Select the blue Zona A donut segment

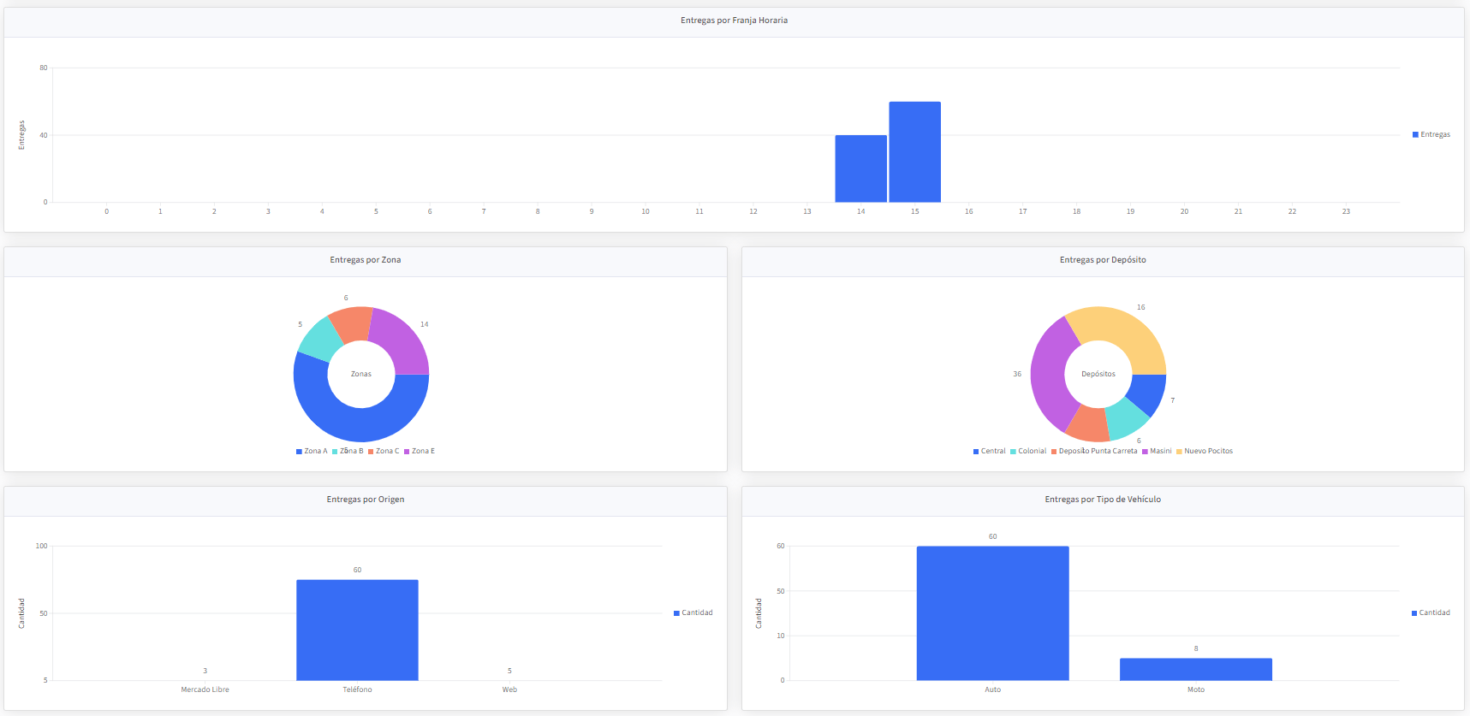click(x=361, y=419)
